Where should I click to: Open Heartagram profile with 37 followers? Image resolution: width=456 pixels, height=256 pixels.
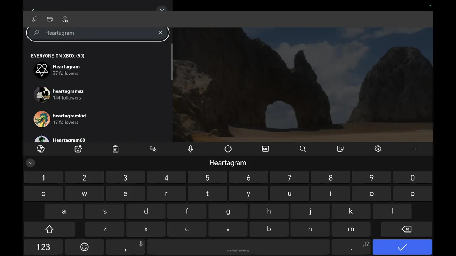[98, 70]
